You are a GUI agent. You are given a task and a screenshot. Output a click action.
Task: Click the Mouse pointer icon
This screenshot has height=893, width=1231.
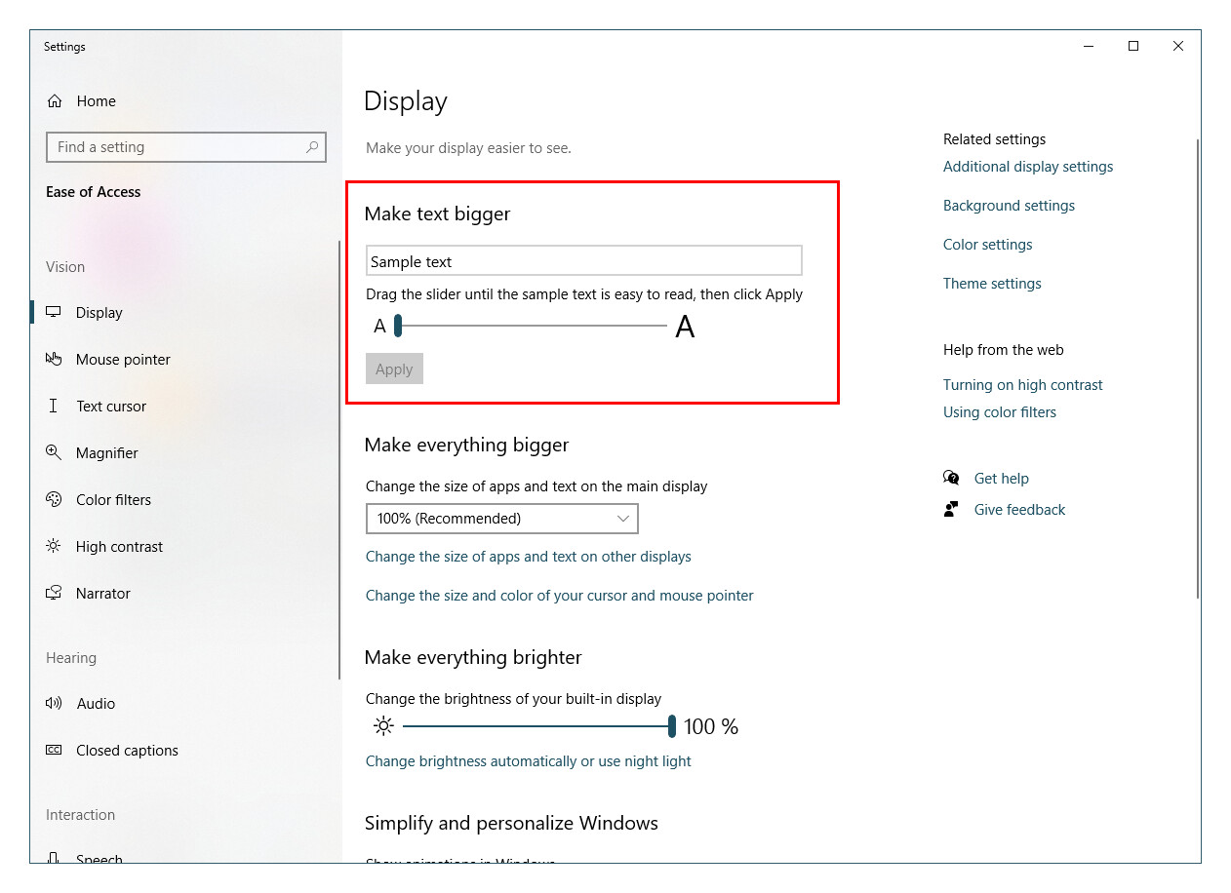click(54, 360)
